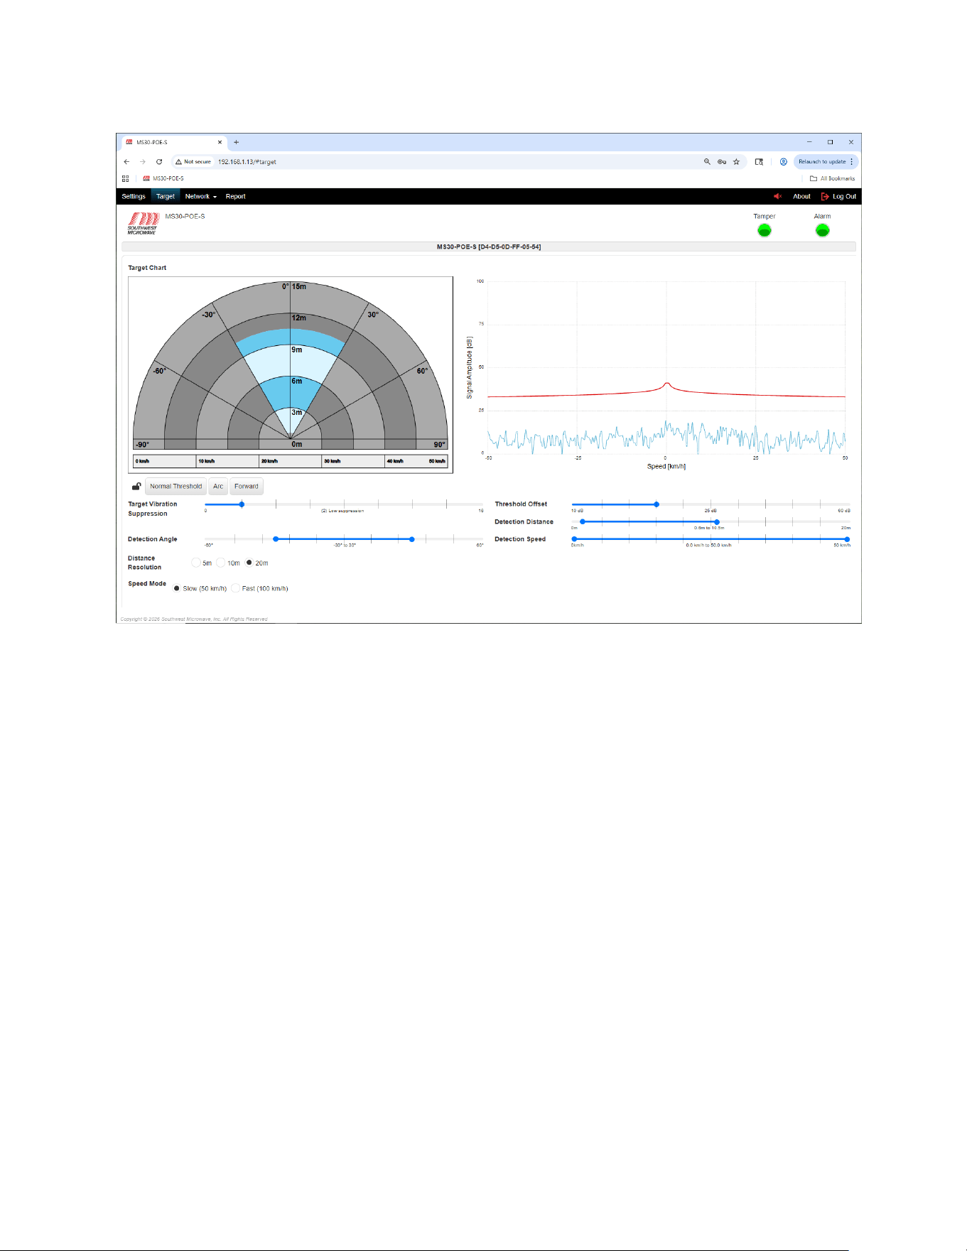Click the Detection Speed maximum handle
Screen dimensions: 967x1251
click(847, 539)
